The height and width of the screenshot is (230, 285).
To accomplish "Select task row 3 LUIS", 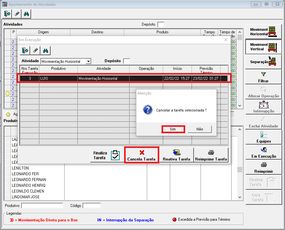I will pyautogui.click(x=123, y=78).
